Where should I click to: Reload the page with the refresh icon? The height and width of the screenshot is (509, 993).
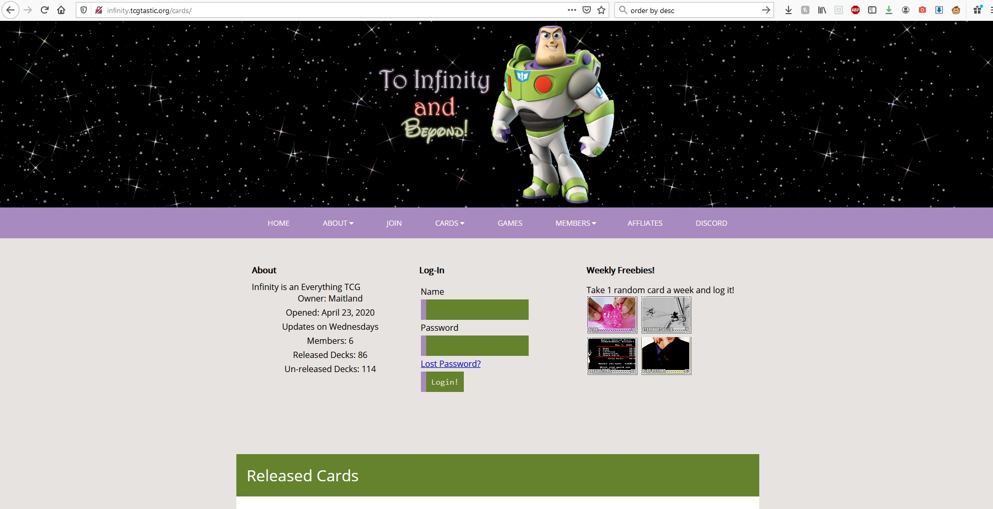click(x=44, y=10)
